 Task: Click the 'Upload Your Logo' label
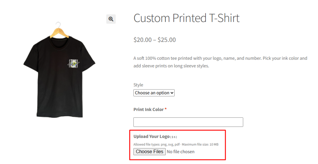tap(152, 136)
